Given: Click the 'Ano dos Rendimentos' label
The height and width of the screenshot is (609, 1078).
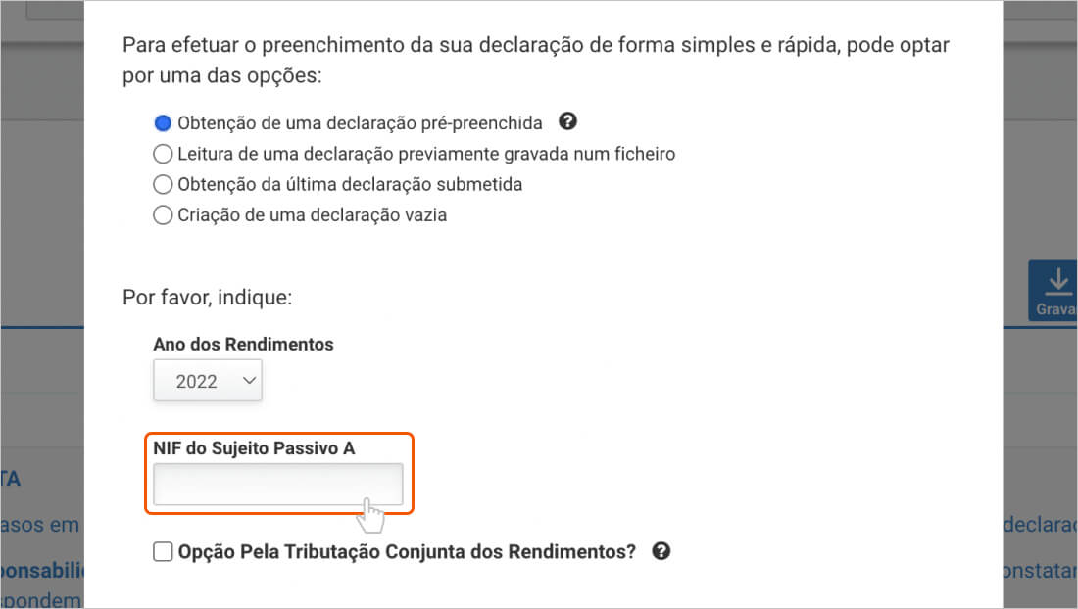Looking at the screenshot, I should [x=243, y=344].
